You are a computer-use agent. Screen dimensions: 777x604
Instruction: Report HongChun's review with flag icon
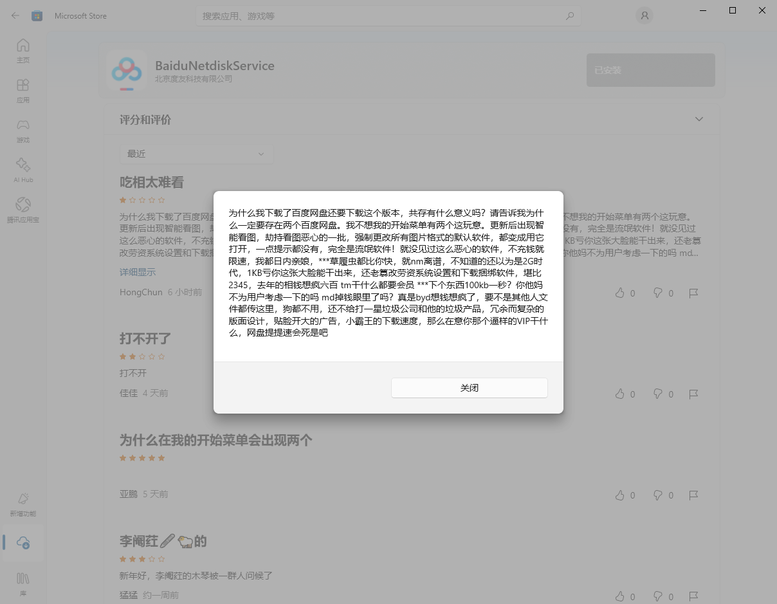pyautogui.click(x=693, y=293)
